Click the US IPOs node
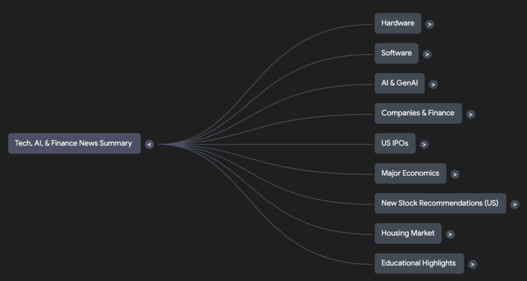Viewport: 527px width, 281px height. click(x=394, y=144)
